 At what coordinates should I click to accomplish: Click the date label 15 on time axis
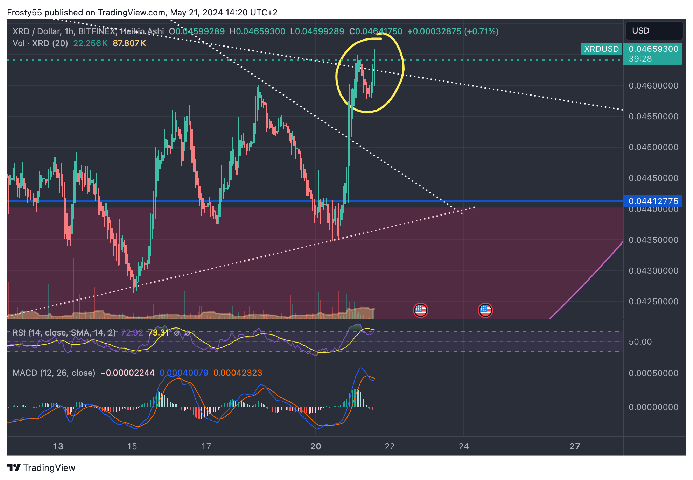point(132,446)
